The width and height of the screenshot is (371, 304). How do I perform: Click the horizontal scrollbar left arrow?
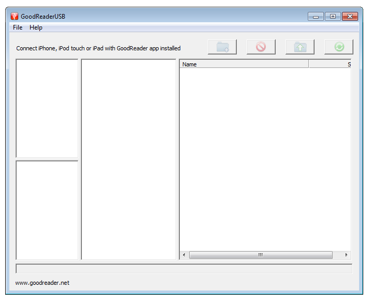pyautogui.click(x=184, y=255)
